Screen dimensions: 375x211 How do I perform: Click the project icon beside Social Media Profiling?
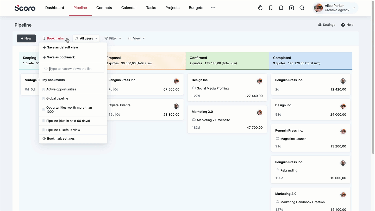point(194,88)
